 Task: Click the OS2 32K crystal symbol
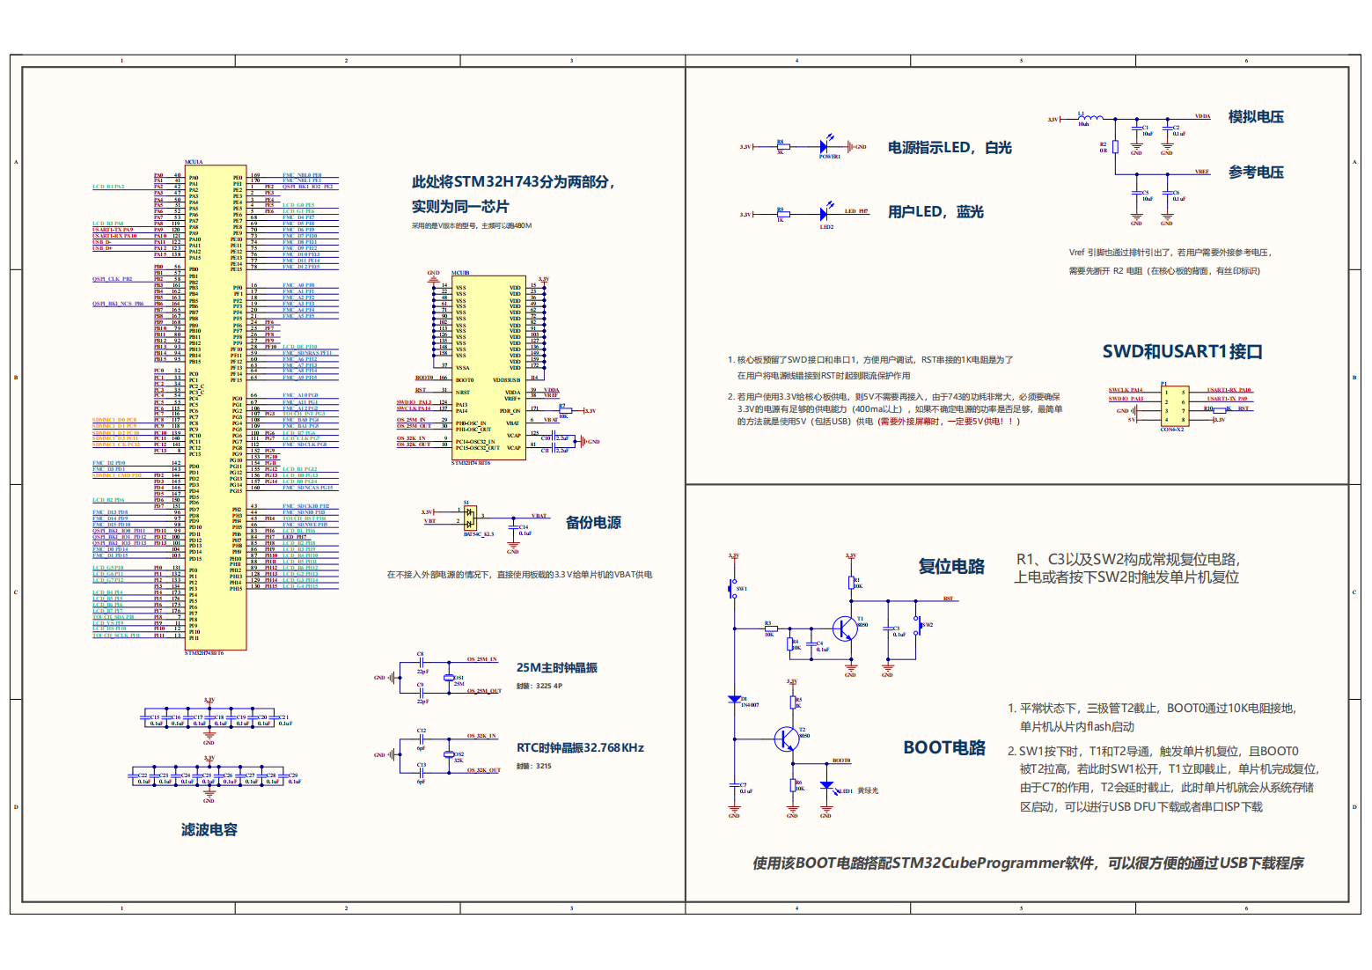[448, 755]
